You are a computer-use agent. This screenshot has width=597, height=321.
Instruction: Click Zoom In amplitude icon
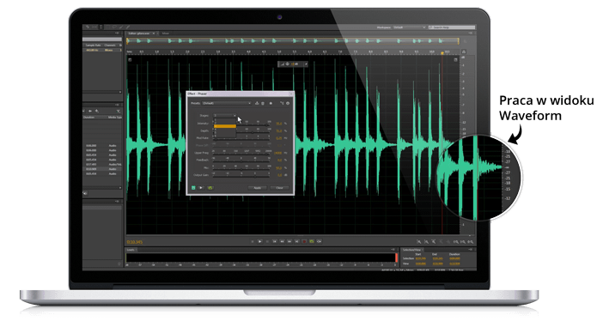[419, 242]
